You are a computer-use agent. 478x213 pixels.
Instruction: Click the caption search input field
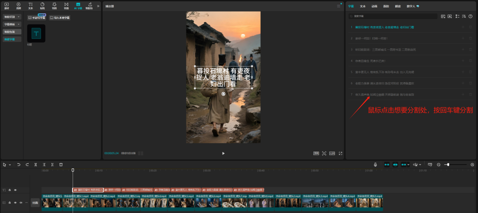click(393, 16)
